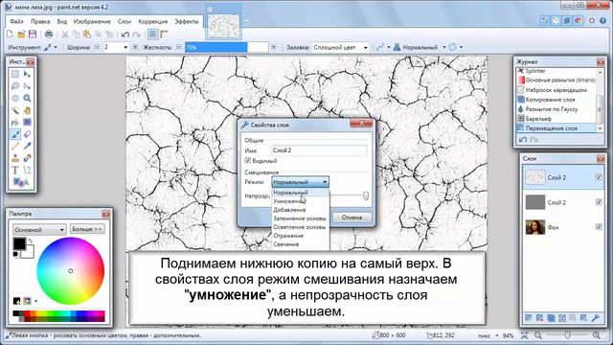Open the Инструмент tool chooser dropdown

[x=51, y=47]
